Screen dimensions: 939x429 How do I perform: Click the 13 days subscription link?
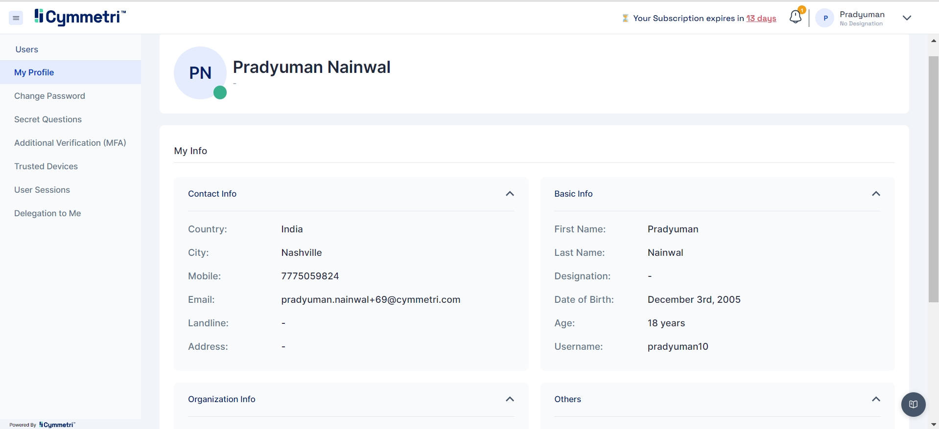tap(761, 18)
